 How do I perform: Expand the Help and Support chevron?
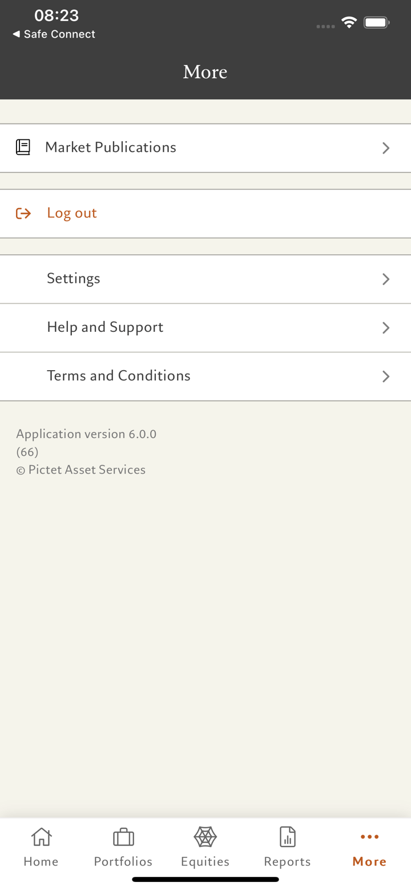(x=386, y=328)
